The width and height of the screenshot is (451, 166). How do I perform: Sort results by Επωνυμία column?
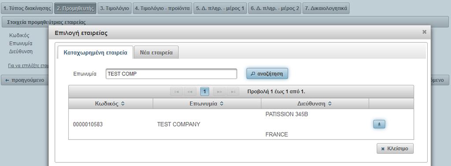tap(207, 104)
